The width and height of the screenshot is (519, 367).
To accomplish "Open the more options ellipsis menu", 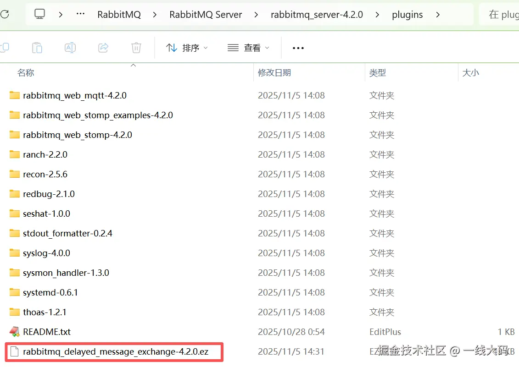I will (298, 48).
